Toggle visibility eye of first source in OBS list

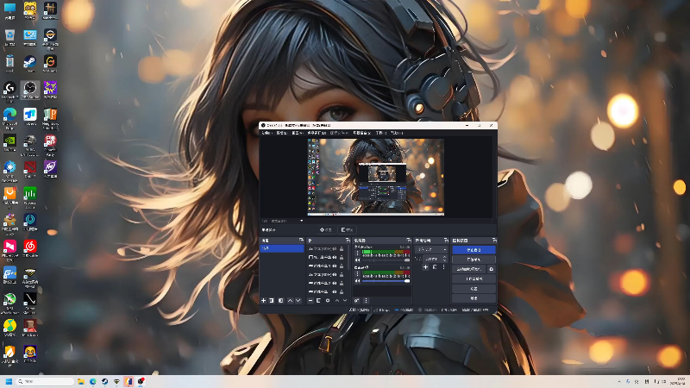335,249
